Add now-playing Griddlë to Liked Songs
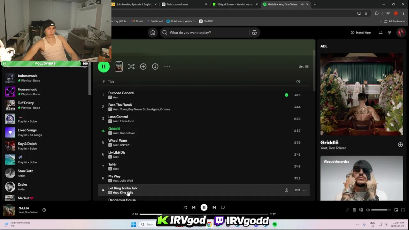 pos(44,210)
